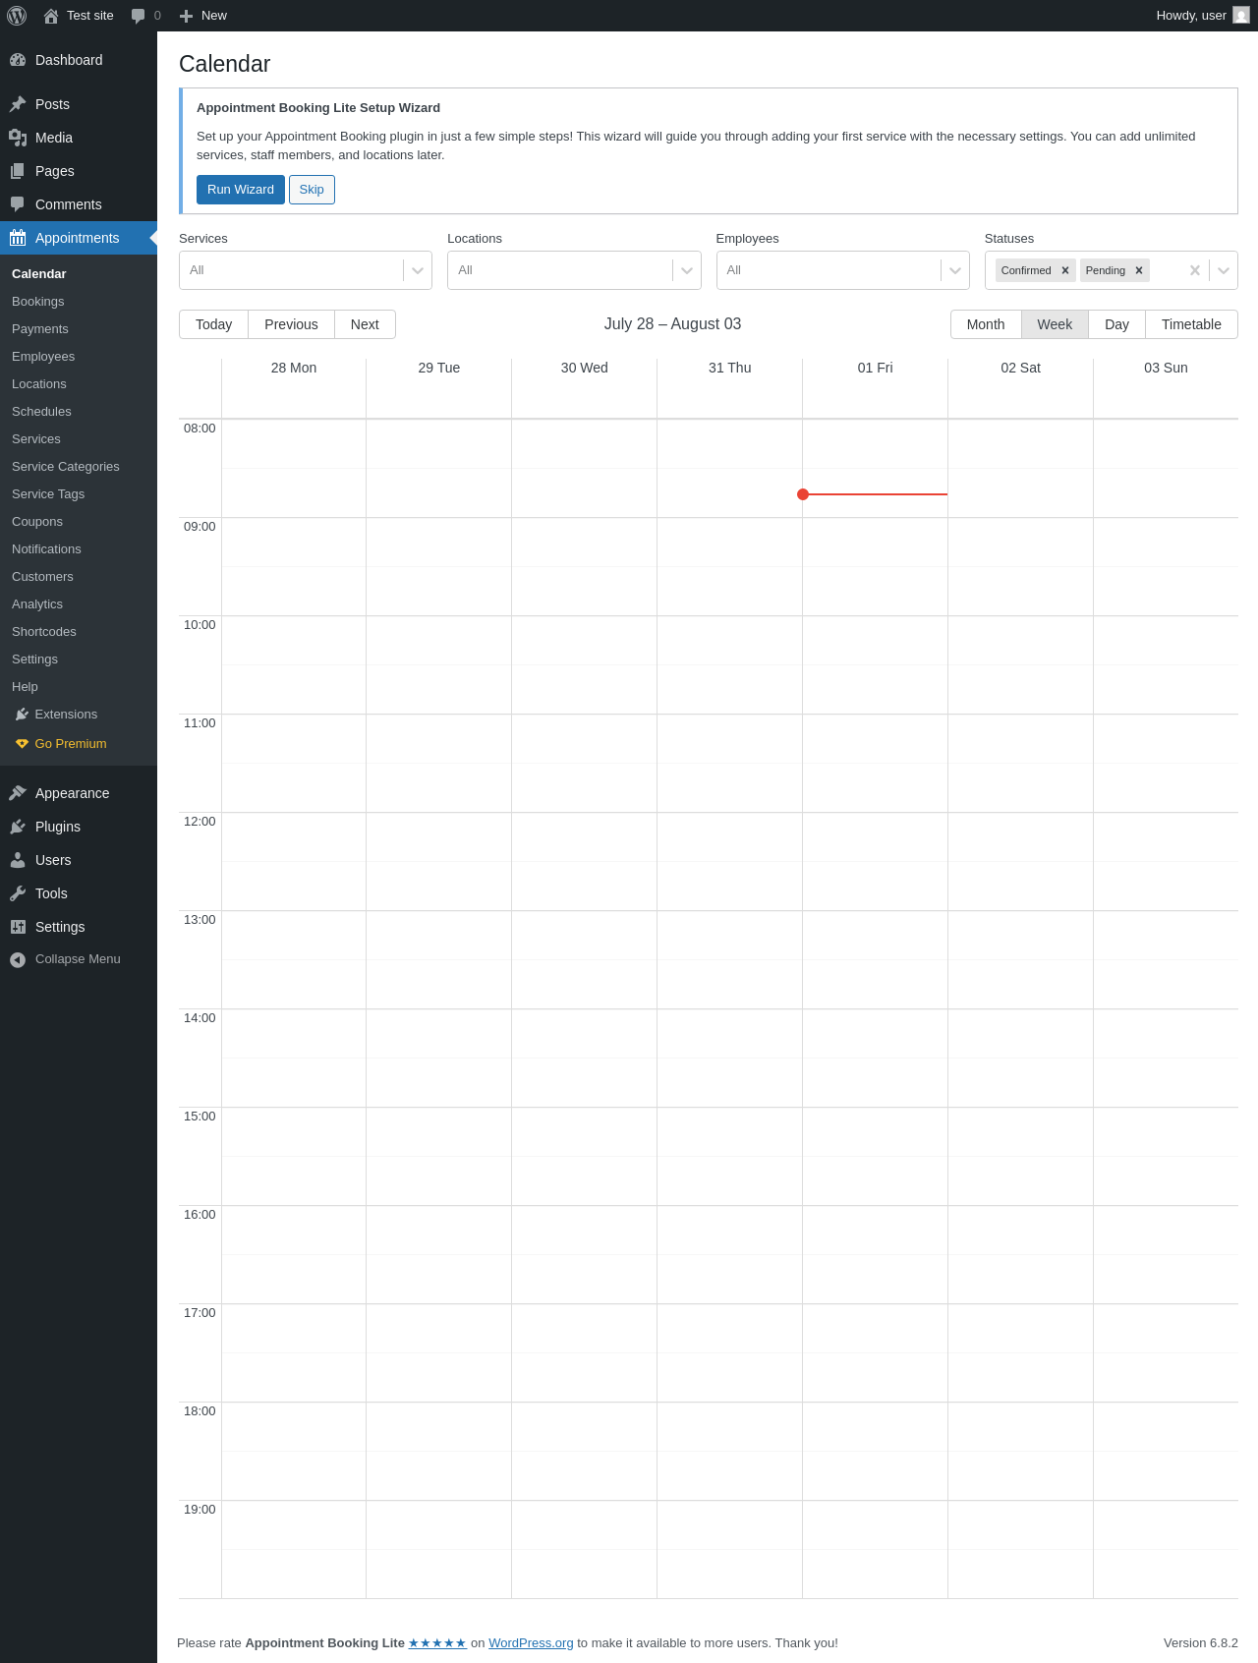Viewport: 1258px width, 1663px height.
Task: Expand the Services dropdown
Action: [418, 270]
